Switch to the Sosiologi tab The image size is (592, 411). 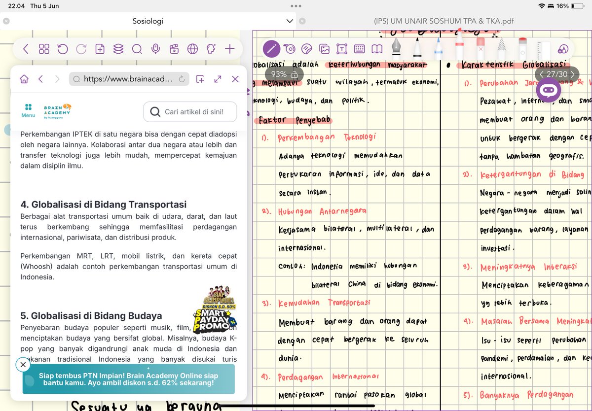(148, 21)
